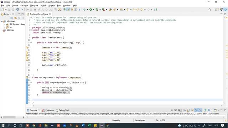Switch to the Debug Shell tab

(63, 110)
